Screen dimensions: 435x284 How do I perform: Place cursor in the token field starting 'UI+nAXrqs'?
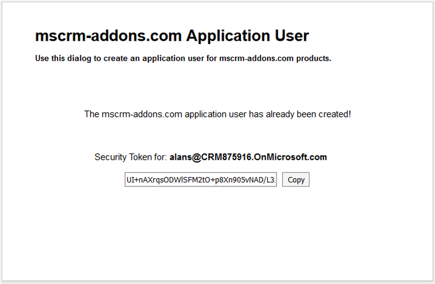pos(201,180)
